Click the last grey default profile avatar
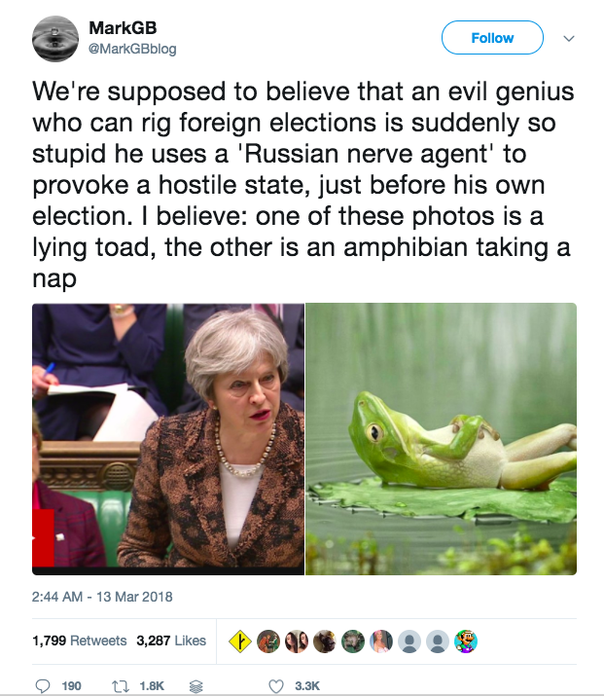The image size is (604, 696). click(x=438, y=641)
